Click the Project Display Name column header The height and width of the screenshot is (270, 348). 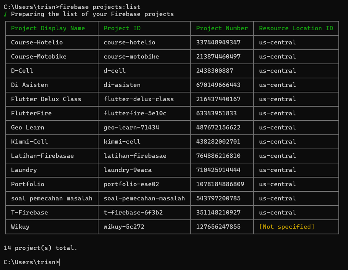(x=48, y=28)
